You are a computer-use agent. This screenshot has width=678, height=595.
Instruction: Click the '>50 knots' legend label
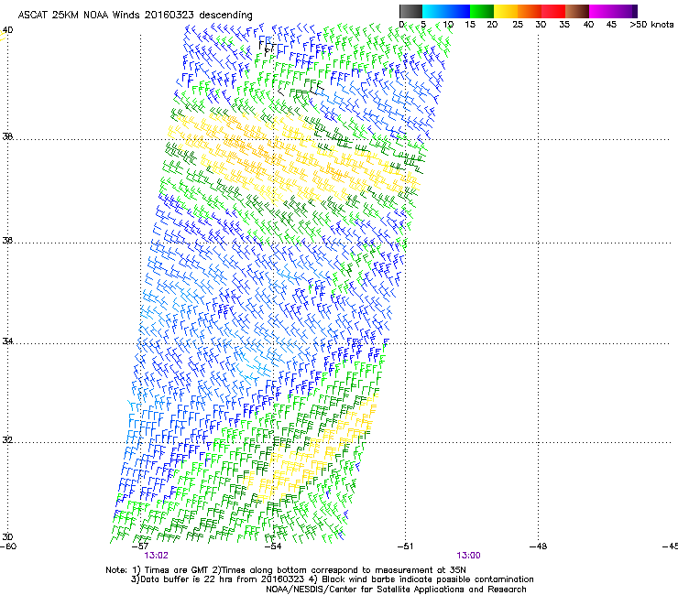click(651, 25)
